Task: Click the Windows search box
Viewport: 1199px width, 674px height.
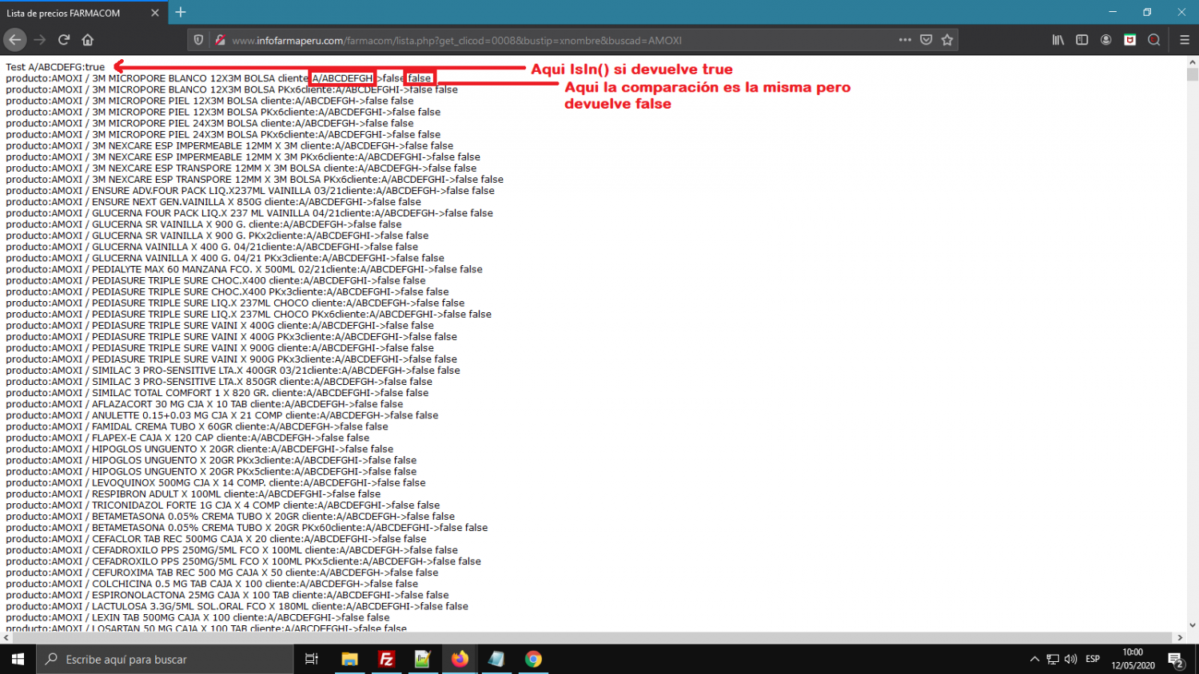Action: click(168, 659)
